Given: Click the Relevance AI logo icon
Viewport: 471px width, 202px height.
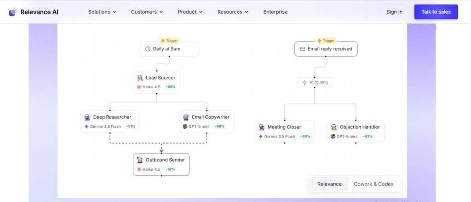Looking at the screenshot, I should [12, 12].
